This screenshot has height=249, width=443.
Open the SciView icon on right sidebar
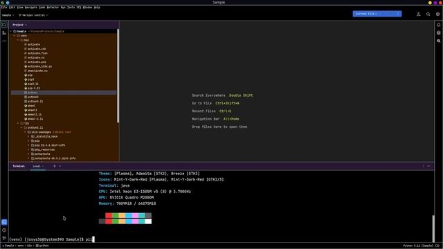pyautogui.click(x=438, y=41)
